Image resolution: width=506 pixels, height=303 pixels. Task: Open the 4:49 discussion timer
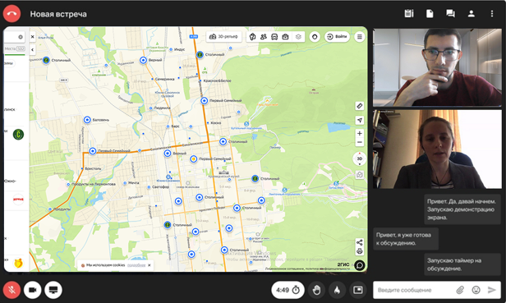point(287,290)
